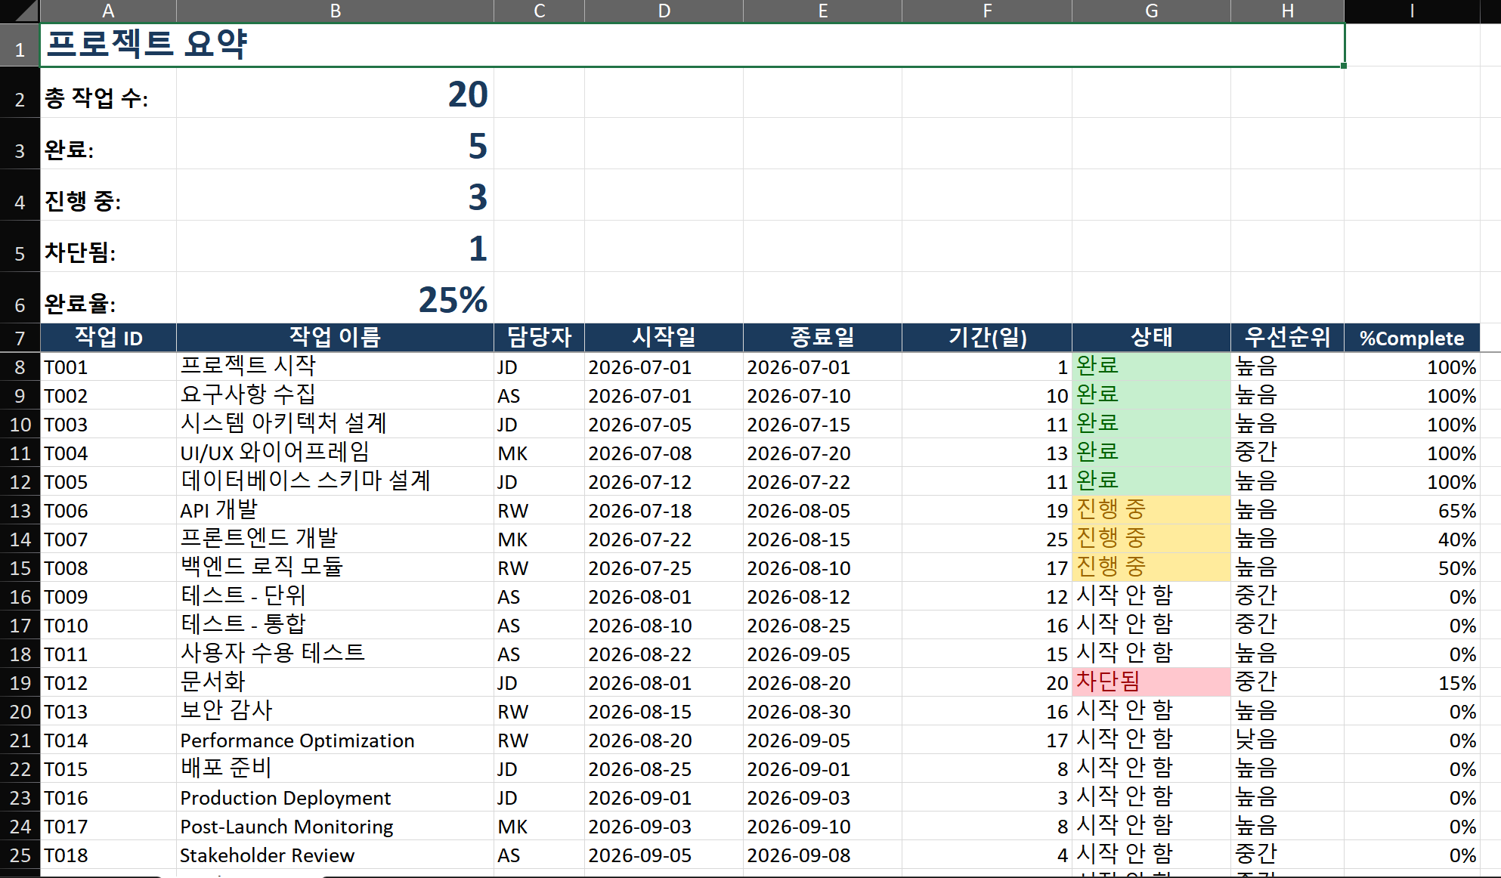
Task: Select cell T001
Action: point(108,367)
